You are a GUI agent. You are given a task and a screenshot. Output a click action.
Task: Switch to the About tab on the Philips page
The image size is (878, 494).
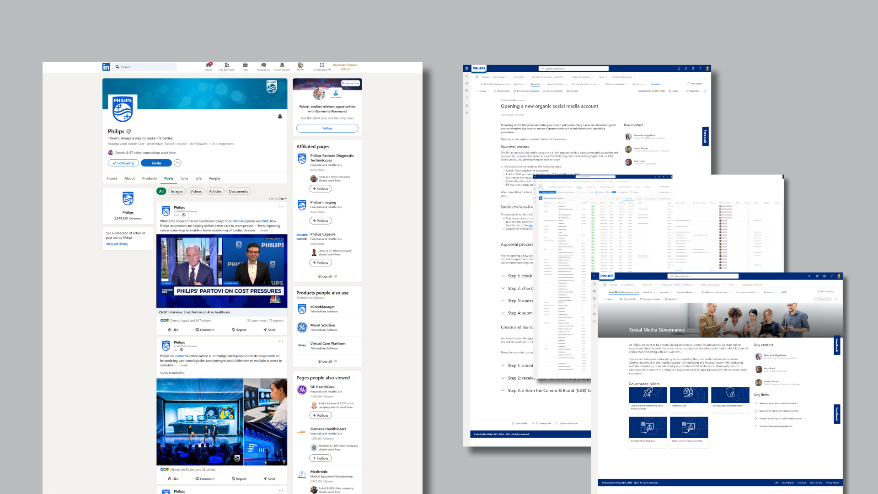pos(129,178)
